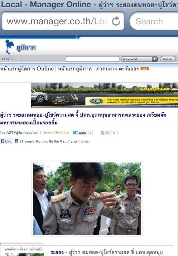
Task: Go to หน้าแรกผู้จัดการ Online link
Action: tap(27, 69)
